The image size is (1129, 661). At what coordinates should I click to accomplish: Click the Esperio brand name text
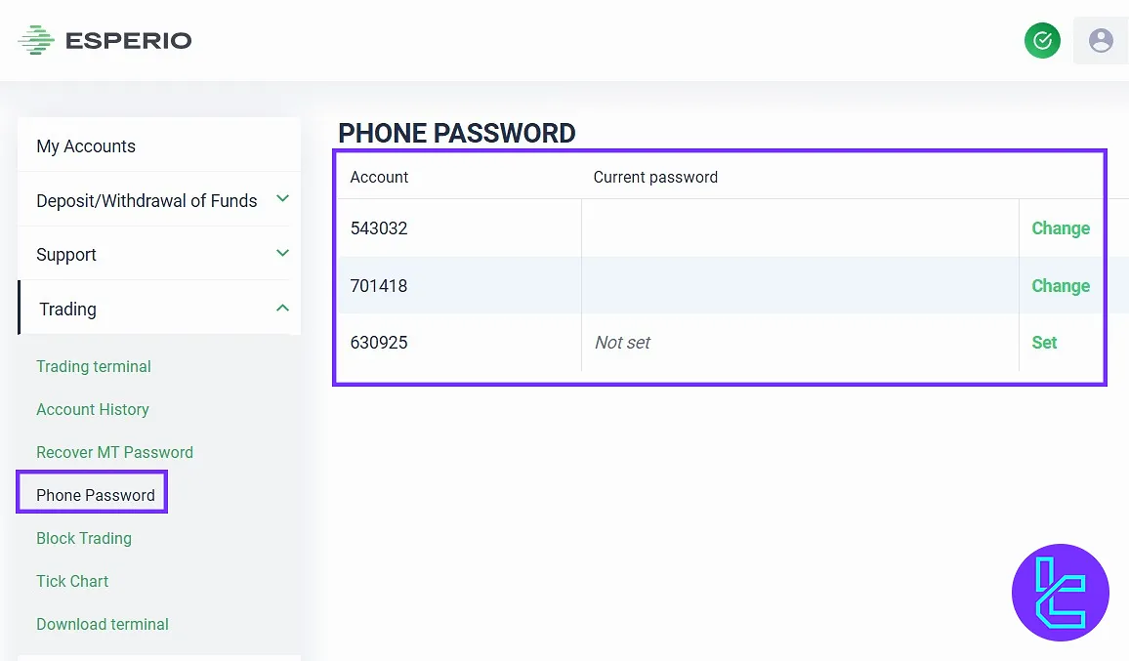128,40
